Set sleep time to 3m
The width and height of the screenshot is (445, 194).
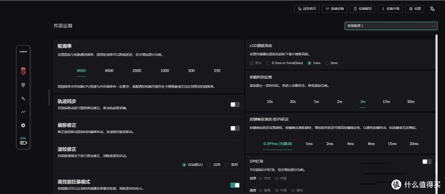coord(363,102)
